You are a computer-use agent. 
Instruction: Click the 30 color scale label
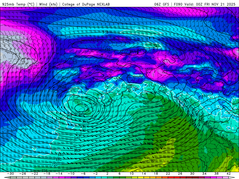[x=192, y=174]
